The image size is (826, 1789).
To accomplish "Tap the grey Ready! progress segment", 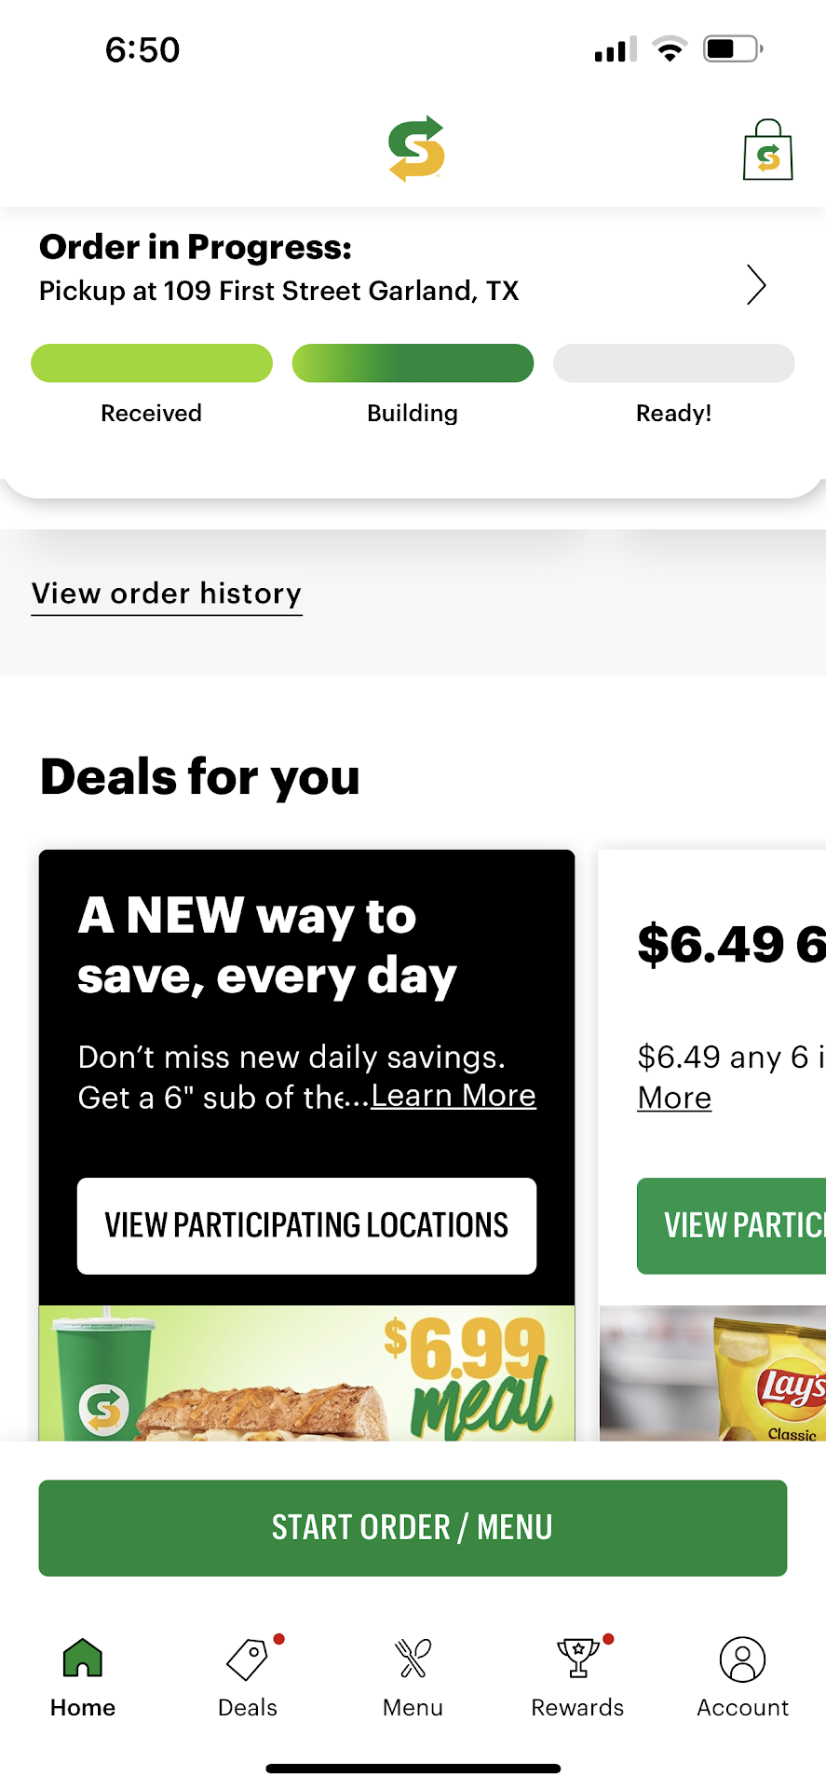I will pyautogui.click(x=673, y=363).
